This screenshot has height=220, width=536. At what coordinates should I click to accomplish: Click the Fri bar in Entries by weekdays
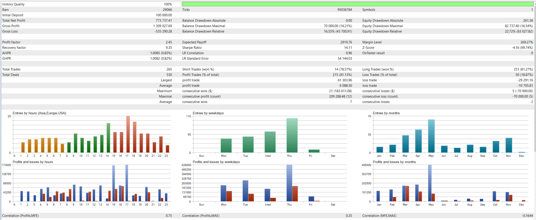coord(314,151)
